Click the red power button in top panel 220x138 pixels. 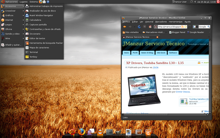218,2
